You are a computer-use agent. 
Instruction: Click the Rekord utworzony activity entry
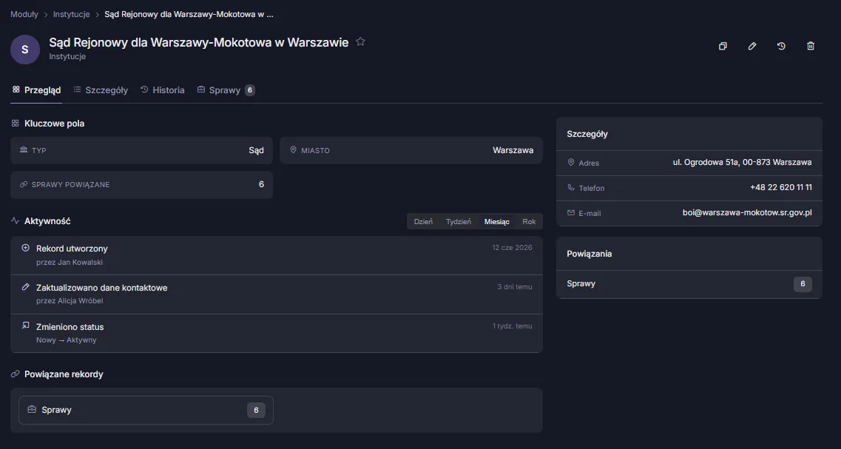[277, 255]
